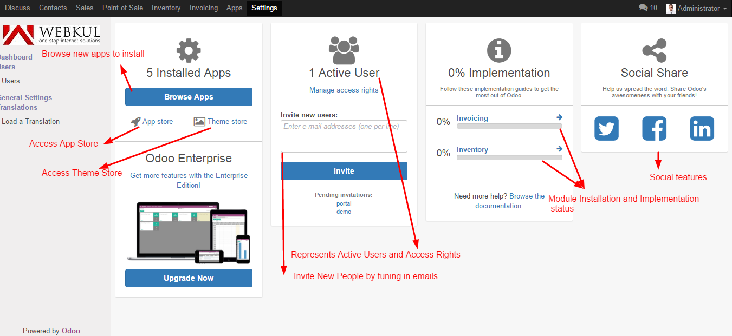Click the 0% Implementation heading
This screenshot has height=336, width=732.
pyautogui.click(x=499, y=73)
